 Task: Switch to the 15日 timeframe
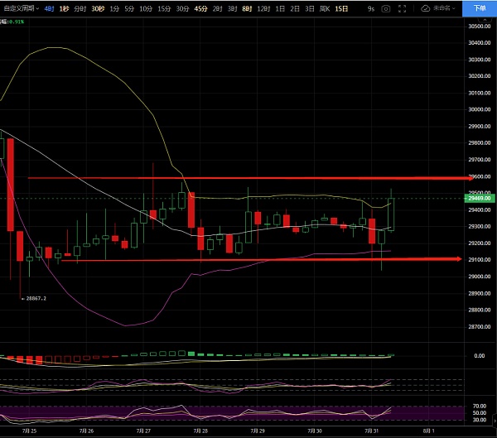[340, 7]
